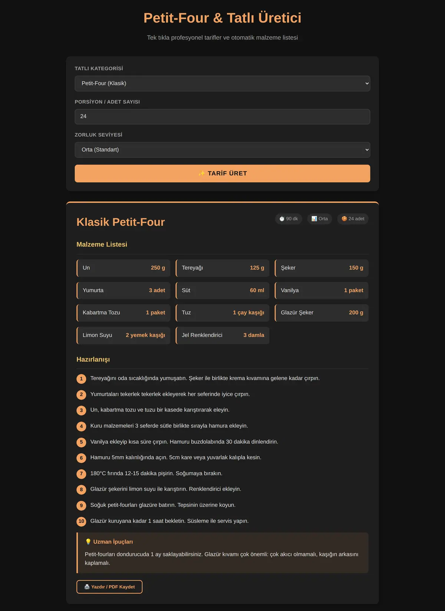Viewport: 445px width, 611px height.
Task: Select the Jel Renklendirici 3 damla card
Action: [222, 335]
